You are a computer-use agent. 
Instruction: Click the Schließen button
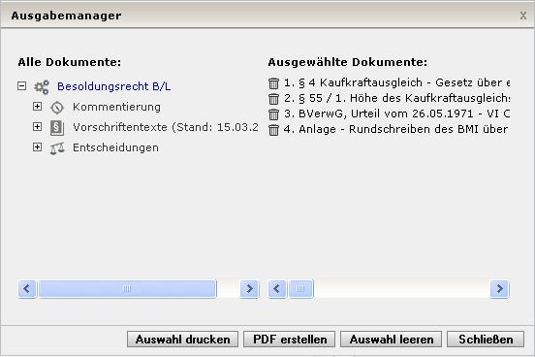pos(486,340)
